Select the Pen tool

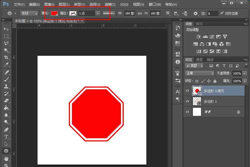(6, 130)
